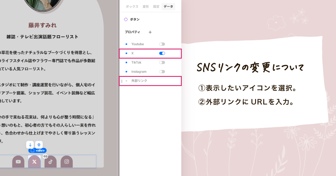Image resolution: width=336 pixels, height=176 pixels.
Task: Click the Instagram icon on the canvas
Action: tap(67, 161)
